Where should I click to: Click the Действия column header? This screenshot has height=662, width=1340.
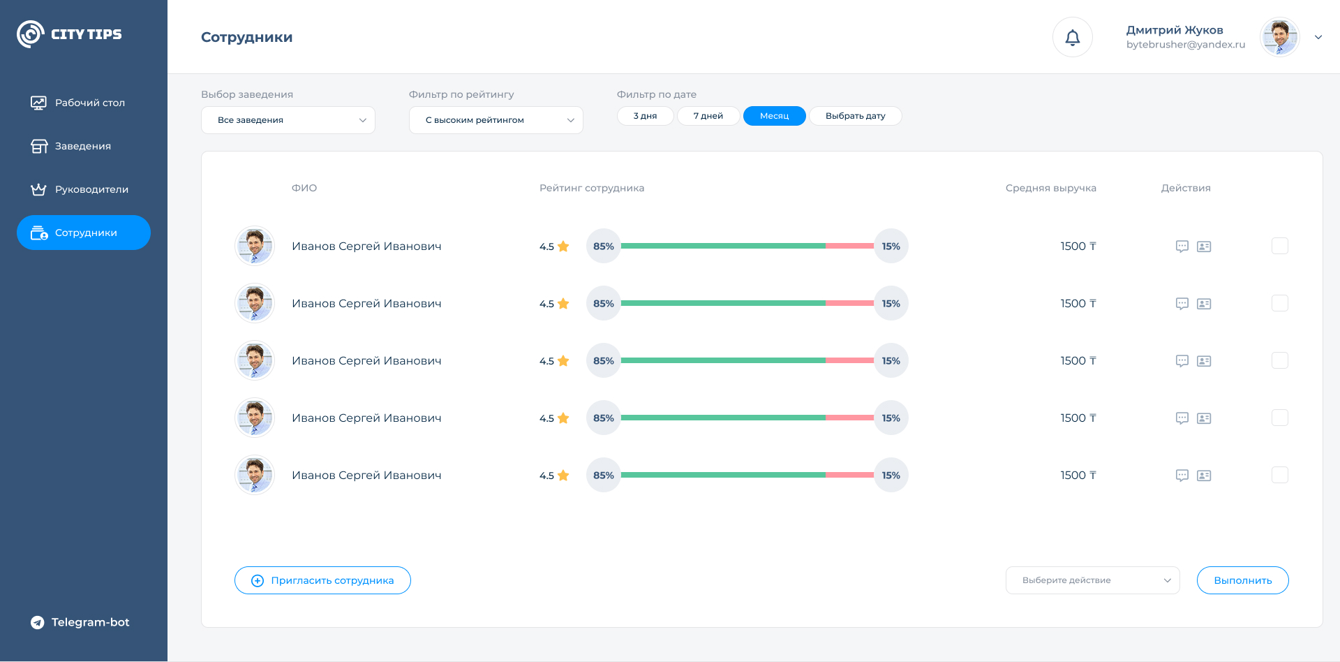click(1186, 188)
